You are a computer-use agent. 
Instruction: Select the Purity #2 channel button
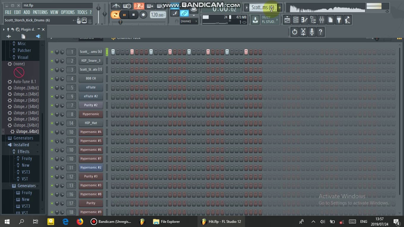[91, 105]
